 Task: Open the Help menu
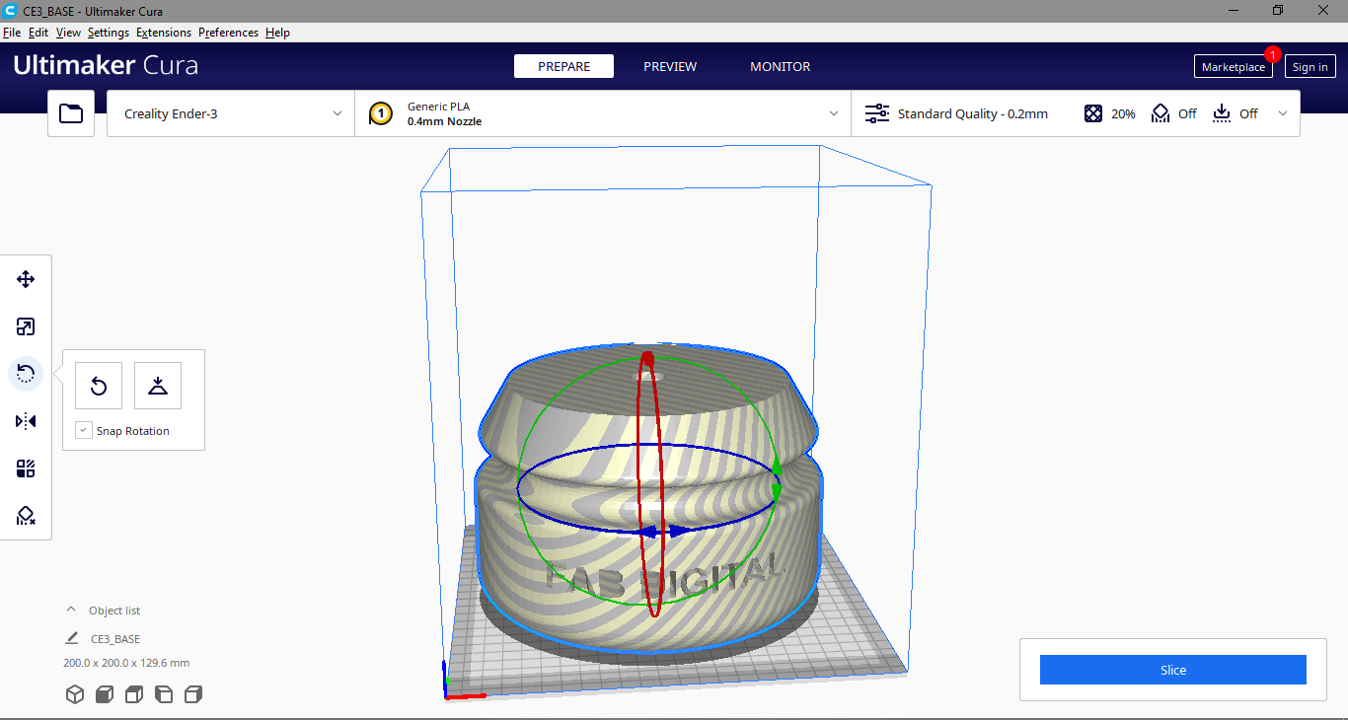(277, 33)
